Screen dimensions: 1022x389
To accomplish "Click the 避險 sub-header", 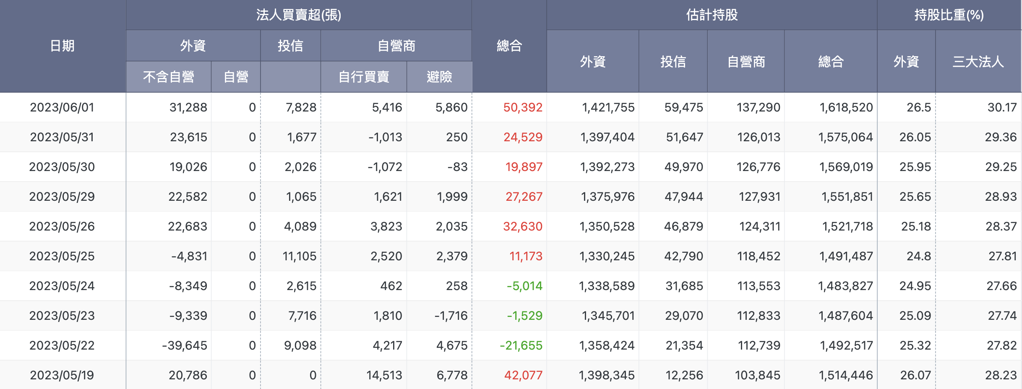I will [x=439, y=77].
